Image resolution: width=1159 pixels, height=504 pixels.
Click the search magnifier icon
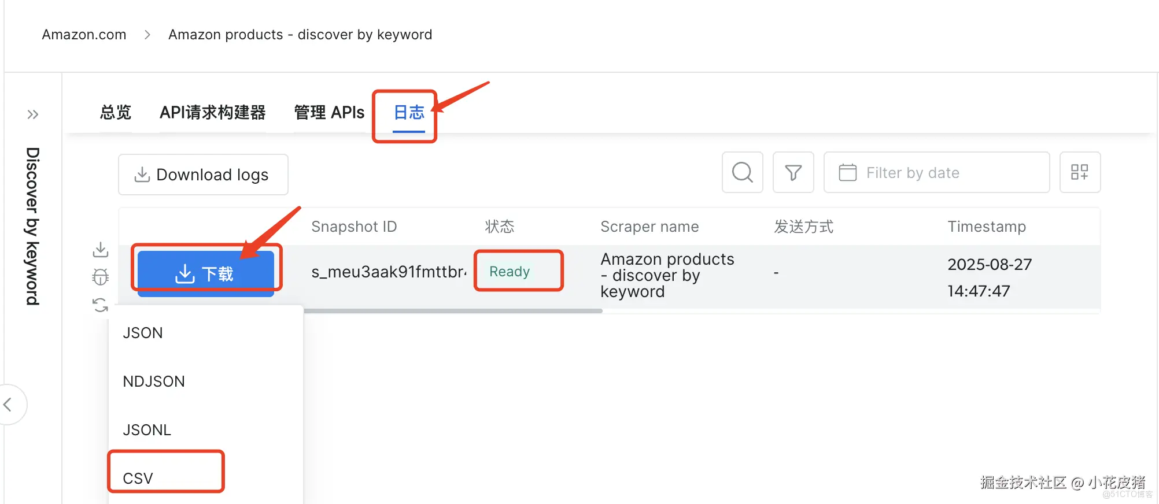click(742, 172)
